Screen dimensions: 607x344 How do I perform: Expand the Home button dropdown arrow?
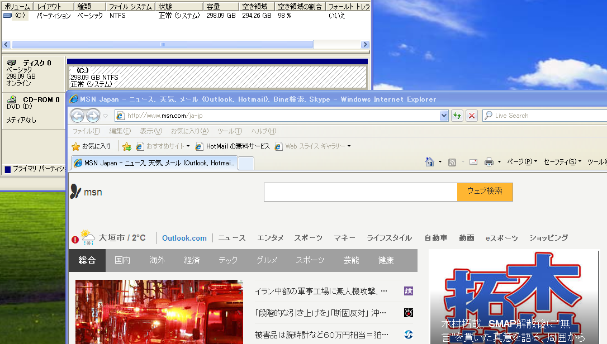coord(440,162)
